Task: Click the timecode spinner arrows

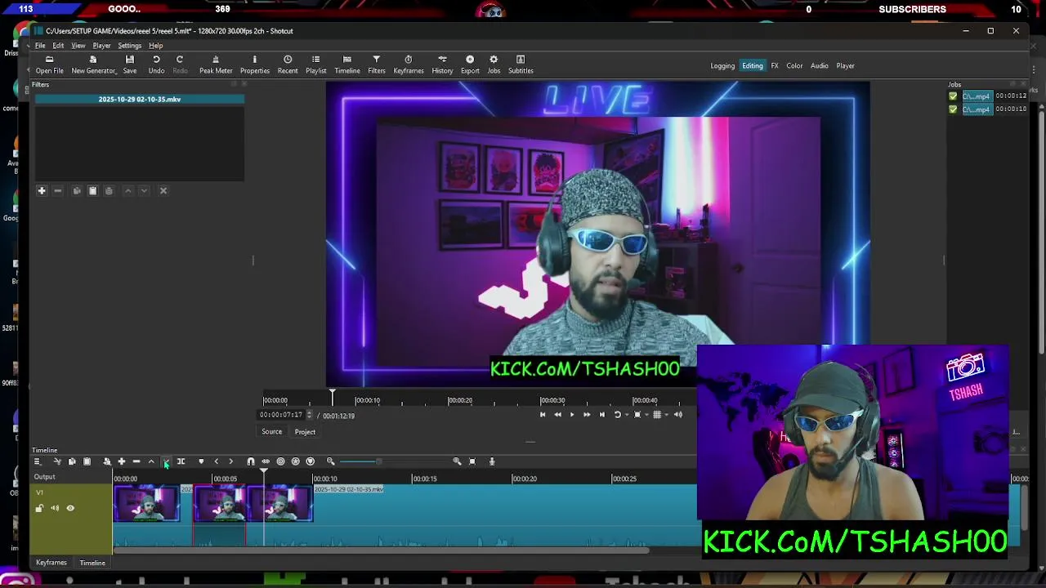Action: 309,415
